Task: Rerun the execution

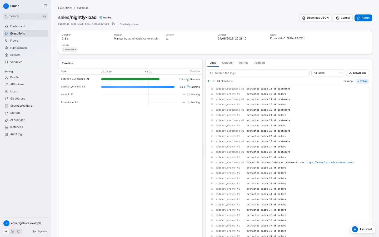Action: pos(363,18)
